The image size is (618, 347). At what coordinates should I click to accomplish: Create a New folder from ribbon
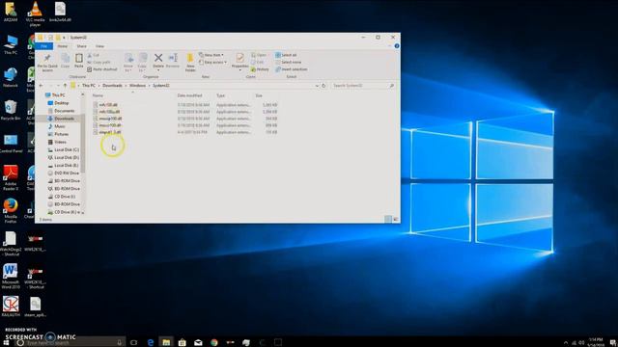click(x=190, y=62)
